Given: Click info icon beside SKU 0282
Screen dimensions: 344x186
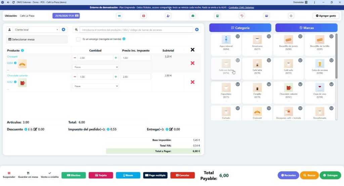Looking at the screenshot, I should point(15,82).
